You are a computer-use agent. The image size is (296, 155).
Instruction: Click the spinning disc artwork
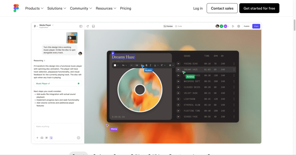[140, 90]
